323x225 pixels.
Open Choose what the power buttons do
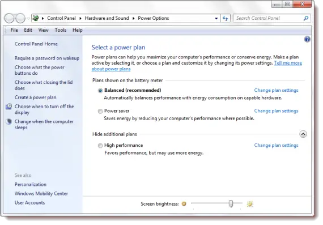[x=39, y=70]
